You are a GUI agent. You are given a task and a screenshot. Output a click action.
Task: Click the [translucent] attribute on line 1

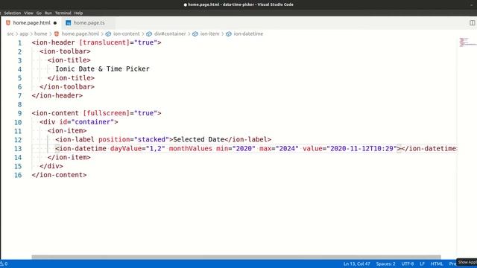(x=104, y=42)
